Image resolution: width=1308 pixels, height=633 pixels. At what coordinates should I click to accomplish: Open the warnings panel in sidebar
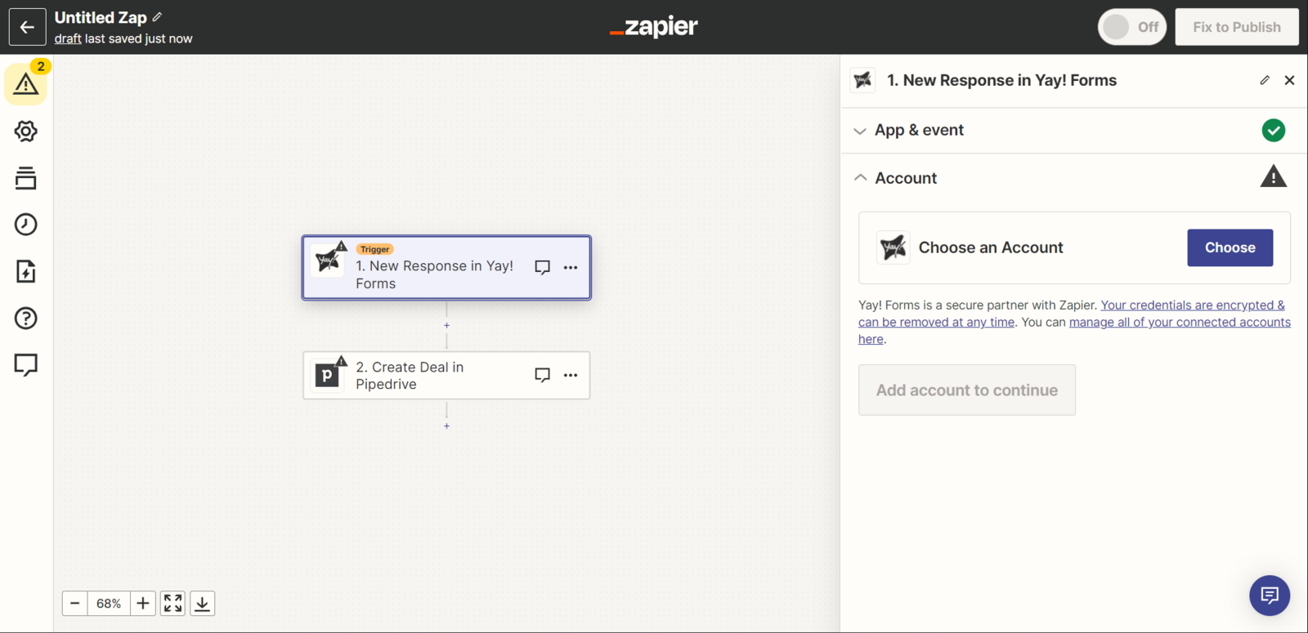25,83
